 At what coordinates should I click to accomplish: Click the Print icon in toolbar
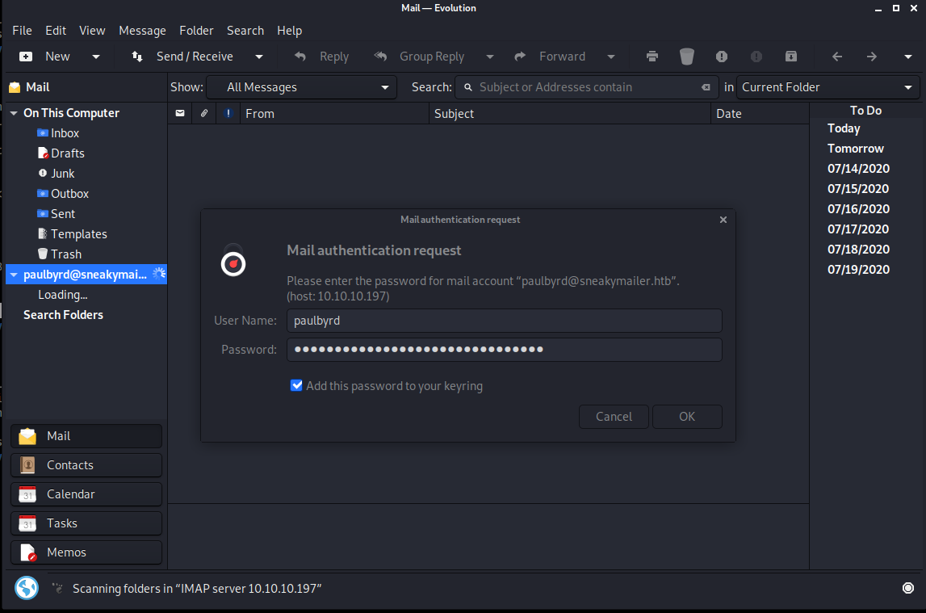click(652, 57)
